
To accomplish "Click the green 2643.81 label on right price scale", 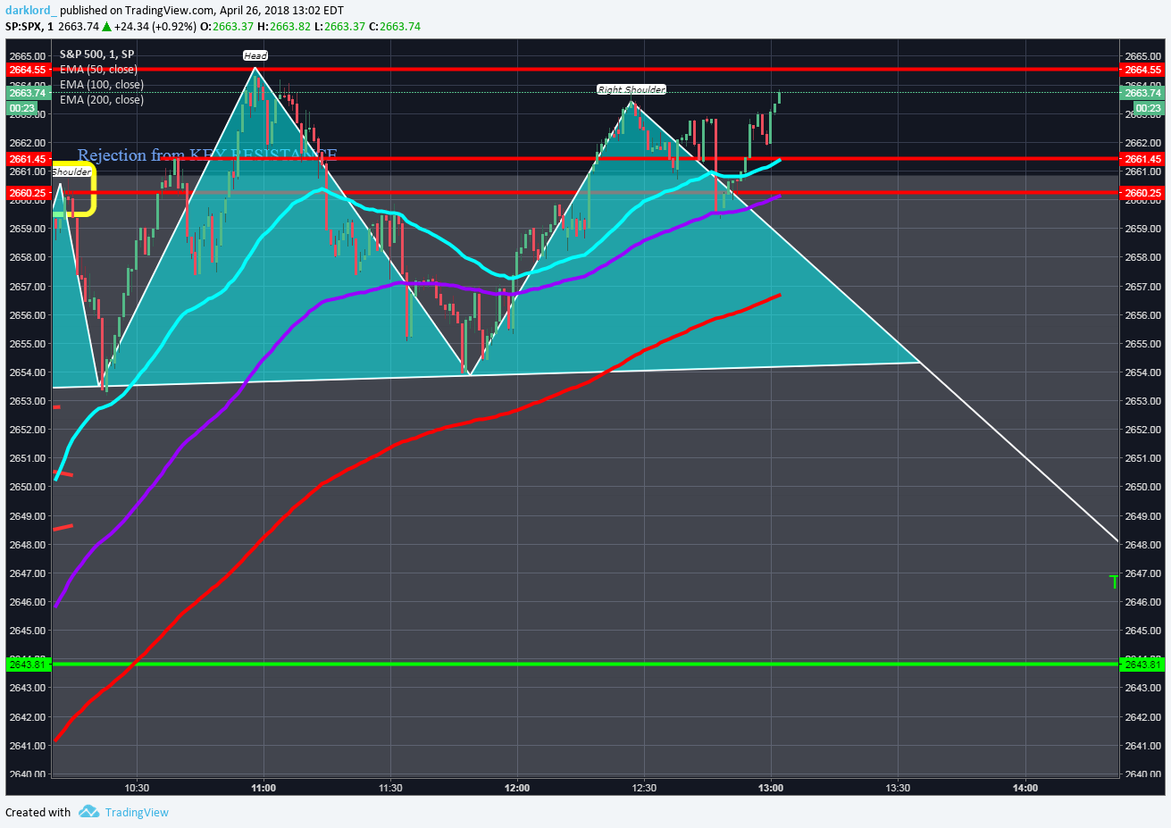I will 1142,665.
